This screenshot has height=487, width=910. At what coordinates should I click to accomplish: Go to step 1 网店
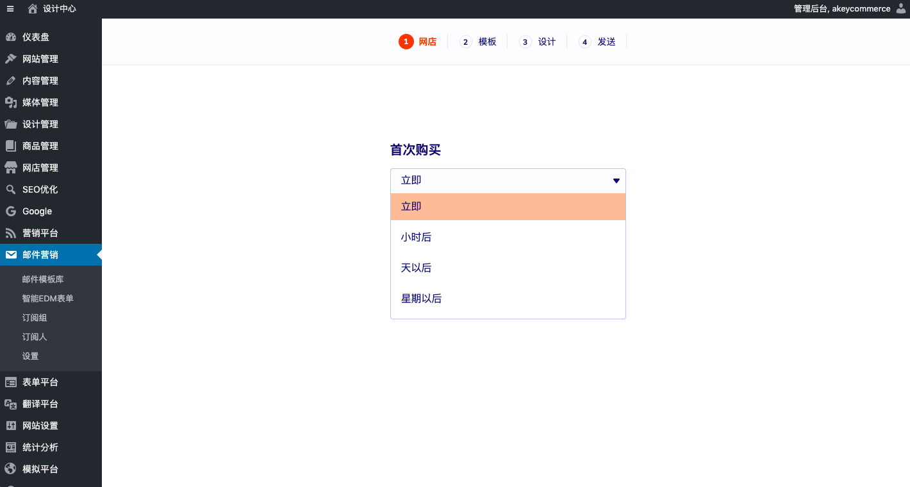click(x=418, y=42)
